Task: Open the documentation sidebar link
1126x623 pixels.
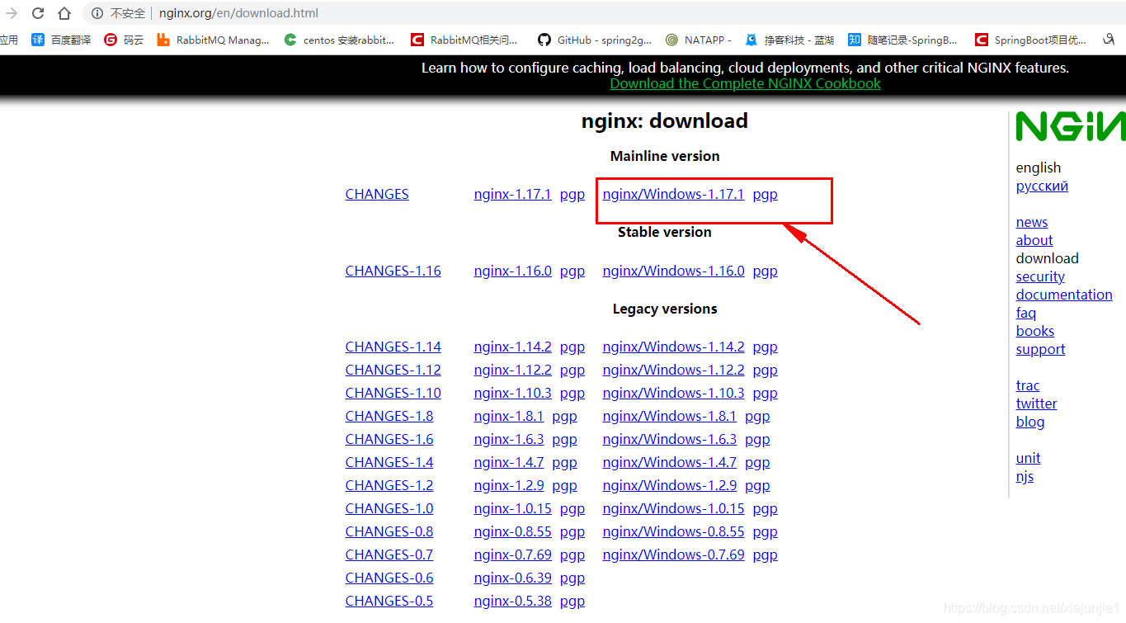Action: pyautogui.click(x=1064, y=295)
